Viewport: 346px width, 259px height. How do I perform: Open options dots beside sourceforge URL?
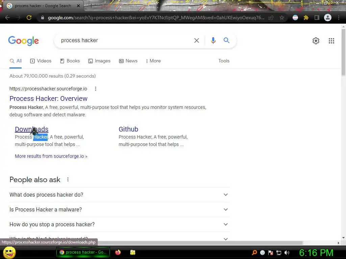(96, 89)
